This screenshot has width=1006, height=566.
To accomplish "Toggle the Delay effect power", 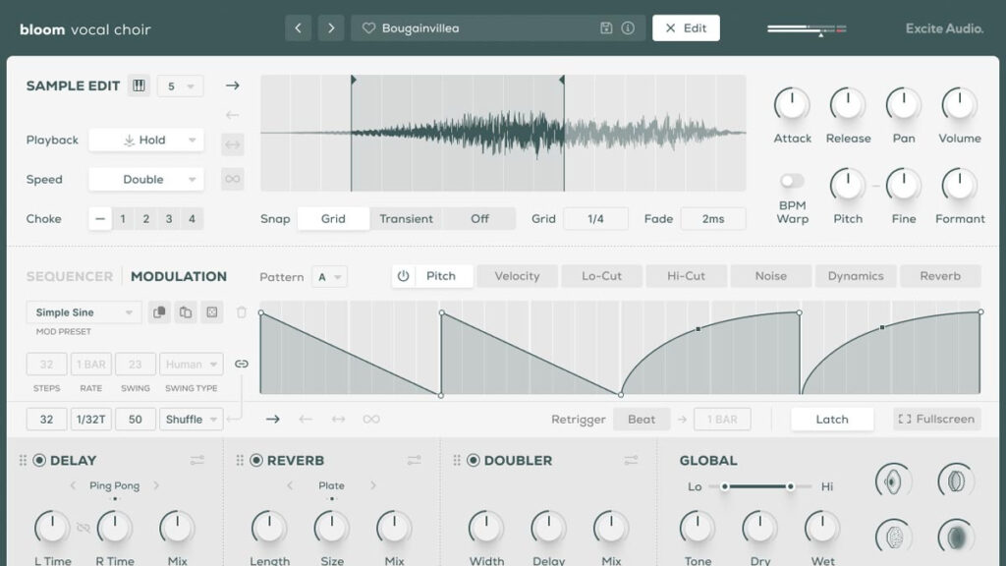I will tap(39, 460).
